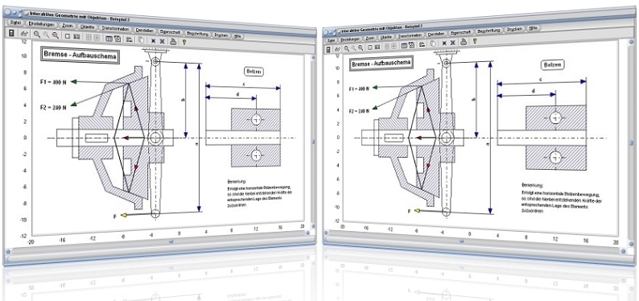
Task: Click the light bulb hint icon in the right window
Action: 475,41
